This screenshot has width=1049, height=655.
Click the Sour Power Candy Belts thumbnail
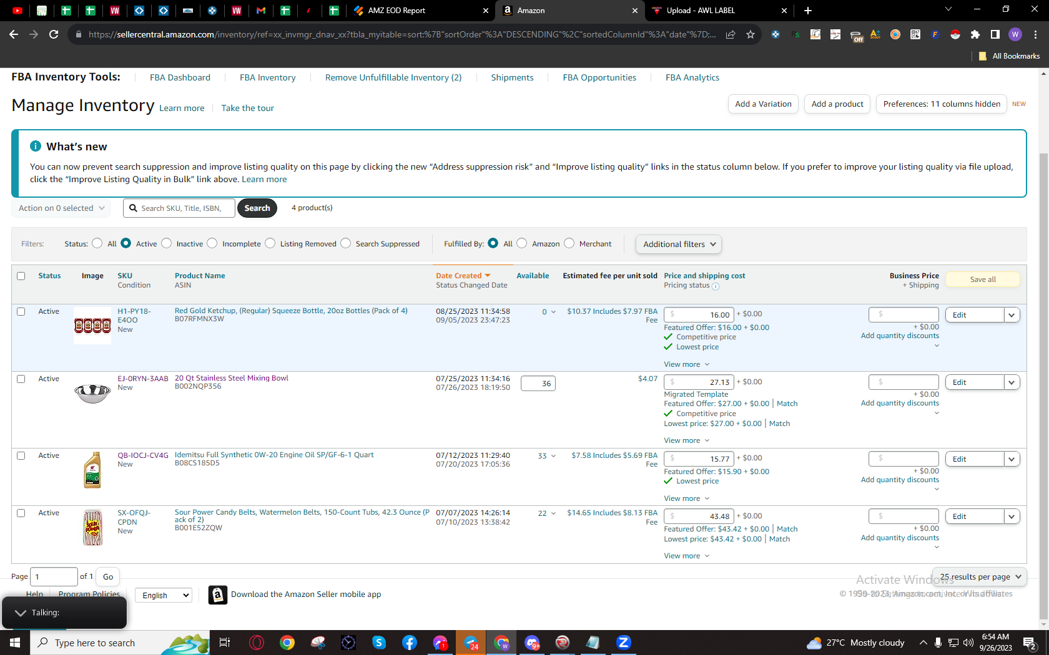tap(92, 528)
